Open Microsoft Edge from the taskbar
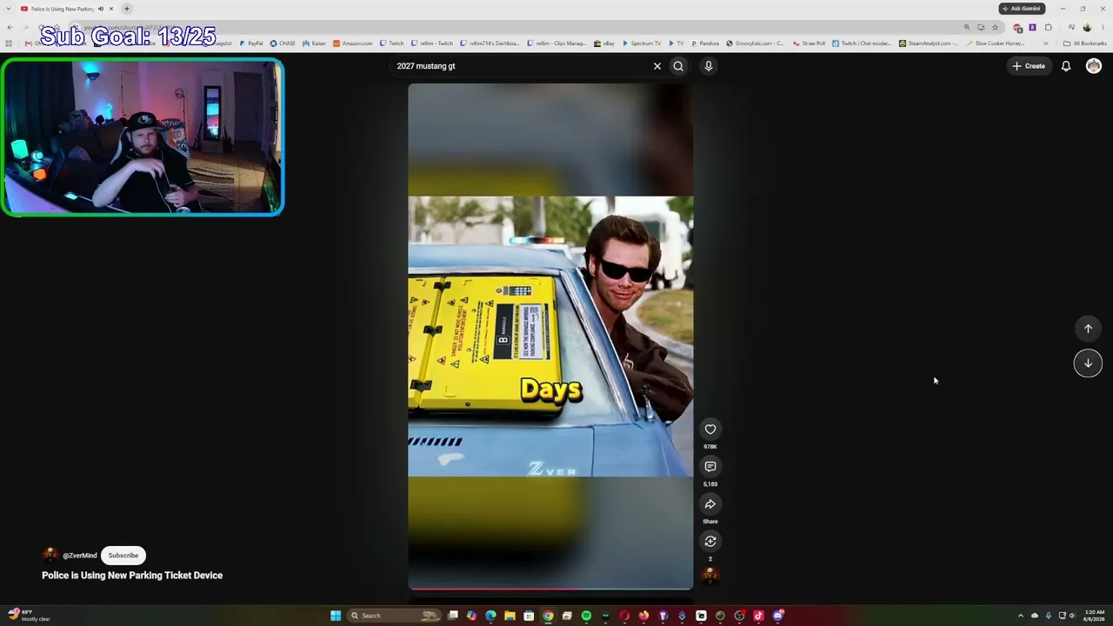The width and height of the screenshot is (1113, 626). pos(490,616)
